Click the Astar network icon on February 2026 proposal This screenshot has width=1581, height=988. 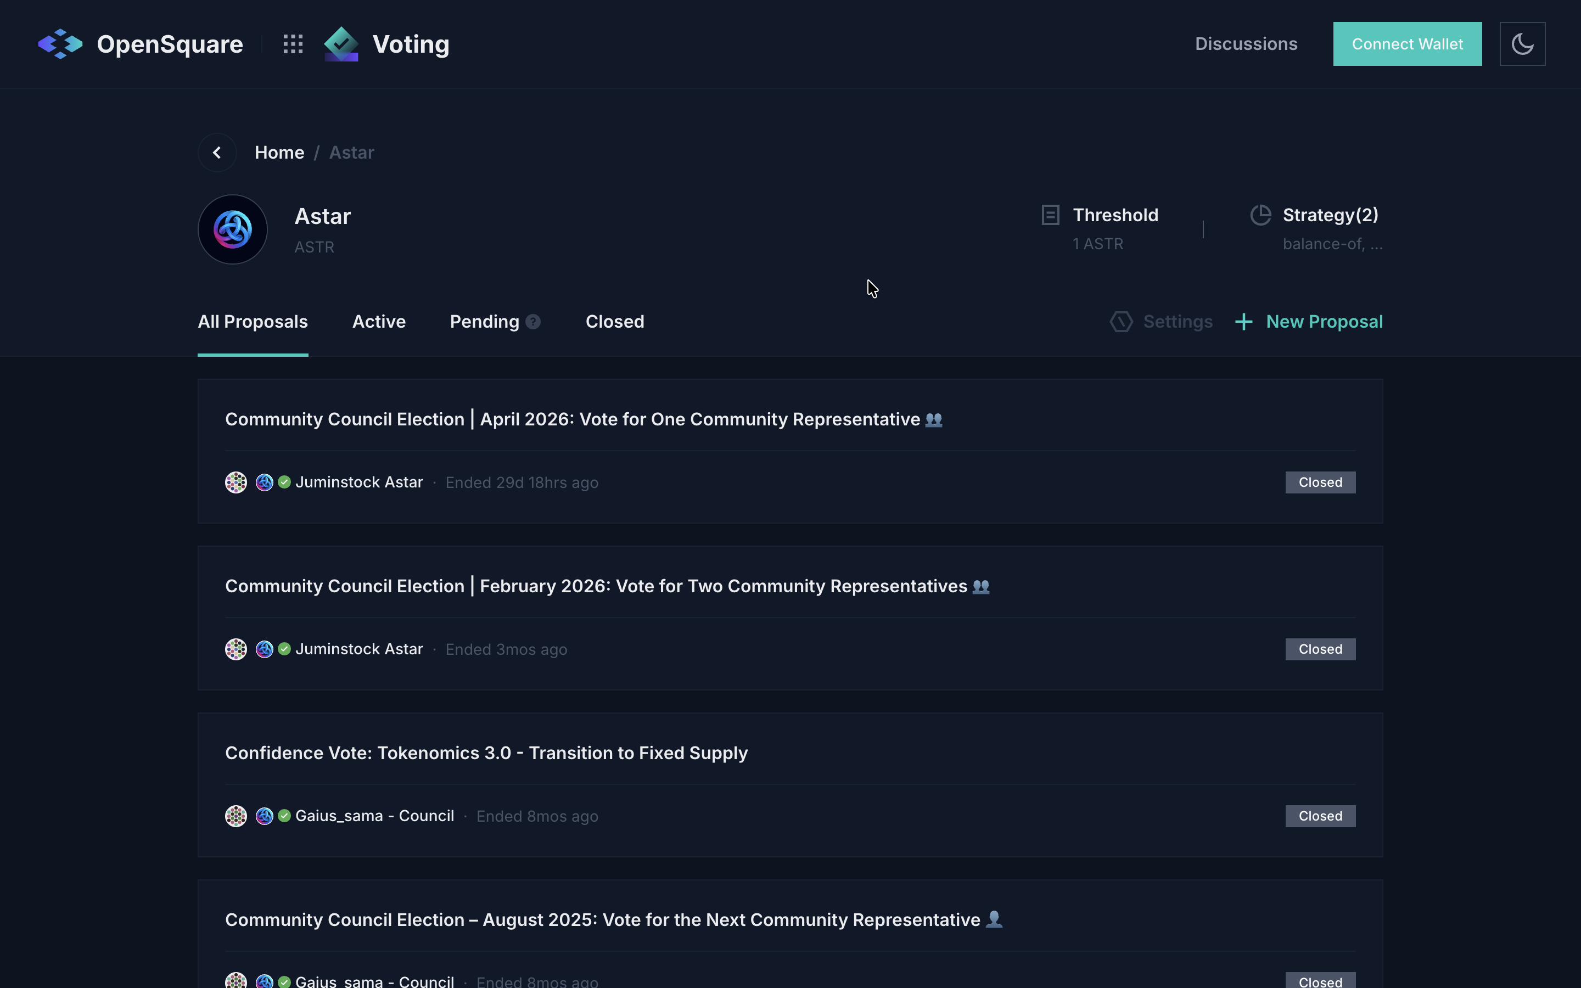(x=264, y=649)
